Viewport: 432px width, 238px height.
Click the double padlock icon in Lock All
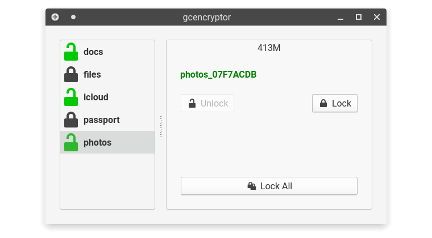pos(252,186)
